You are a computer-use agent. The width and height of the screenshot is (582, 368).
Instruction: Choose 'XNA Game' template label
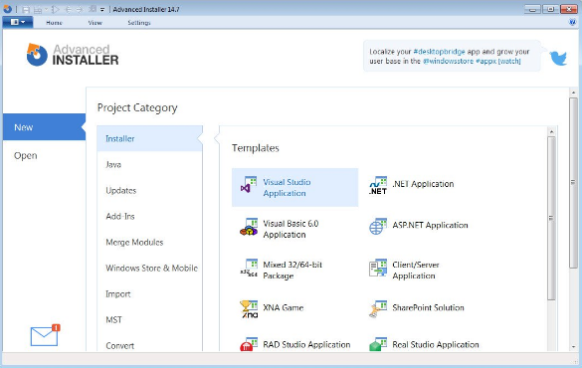[x=284, y=308]
